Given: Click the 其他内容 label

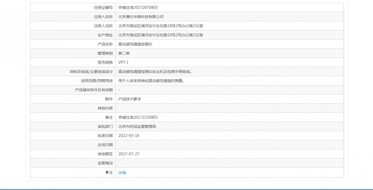Looking at the screenshot, I should click(105, 108).
